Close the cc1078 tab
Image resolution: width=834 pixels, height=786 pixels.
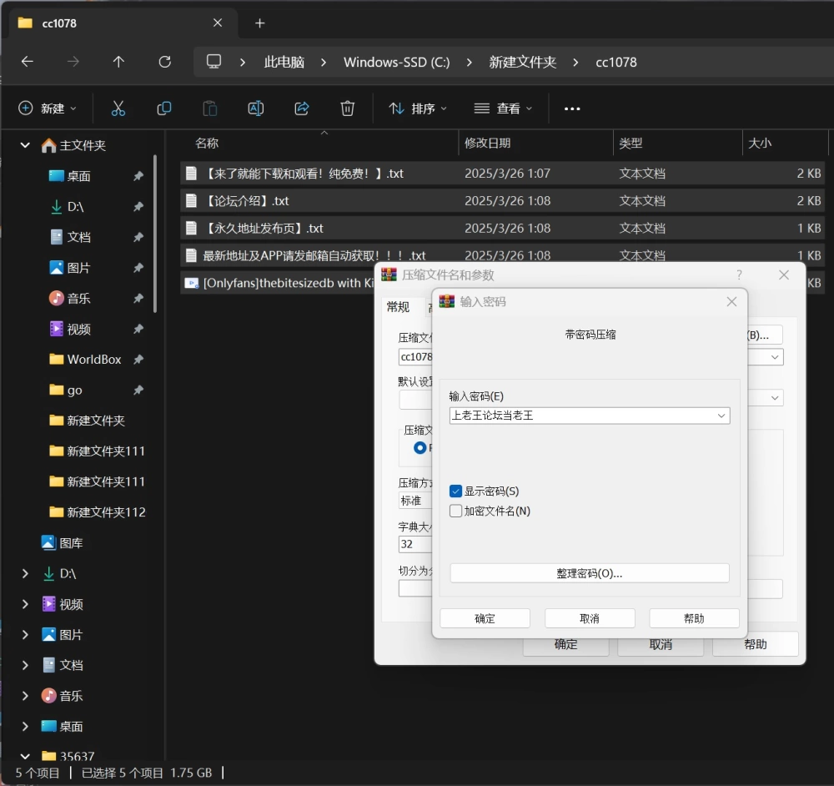[x=218, y=23]
